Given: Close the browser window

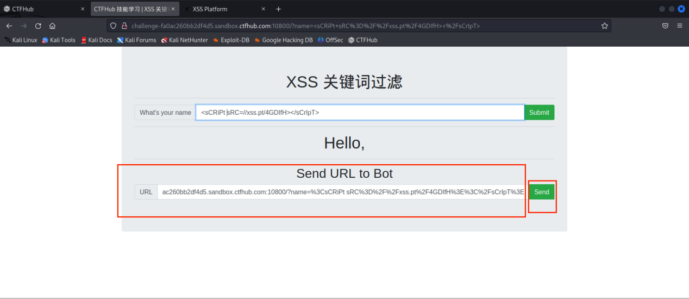Looking at the screenshot, I should click(681, 9).
